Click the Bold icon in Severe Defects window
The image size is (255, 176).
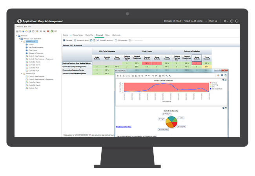pos(118,76)
